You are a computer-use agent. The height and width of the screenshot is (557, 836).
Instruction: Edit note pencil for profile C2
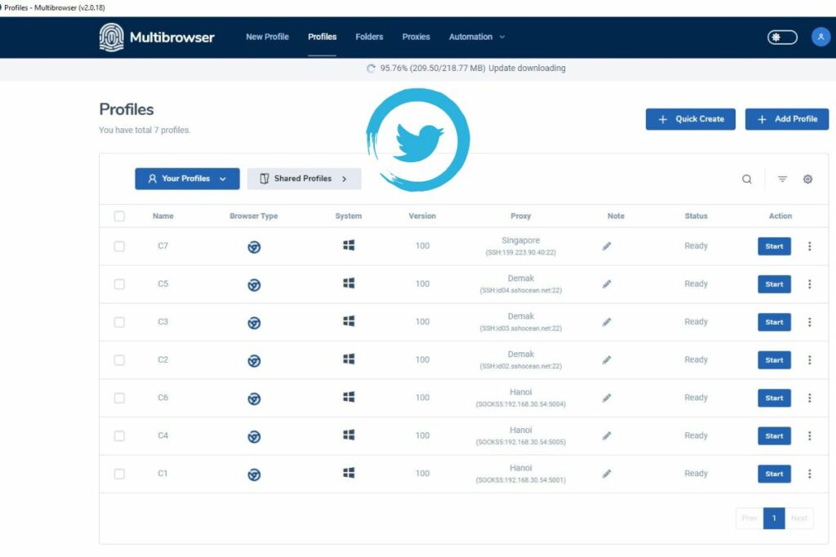(607, 360)
